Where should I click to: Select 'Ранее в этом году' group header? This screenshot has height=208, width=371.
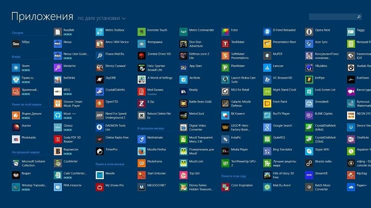[x=233, y=176]
